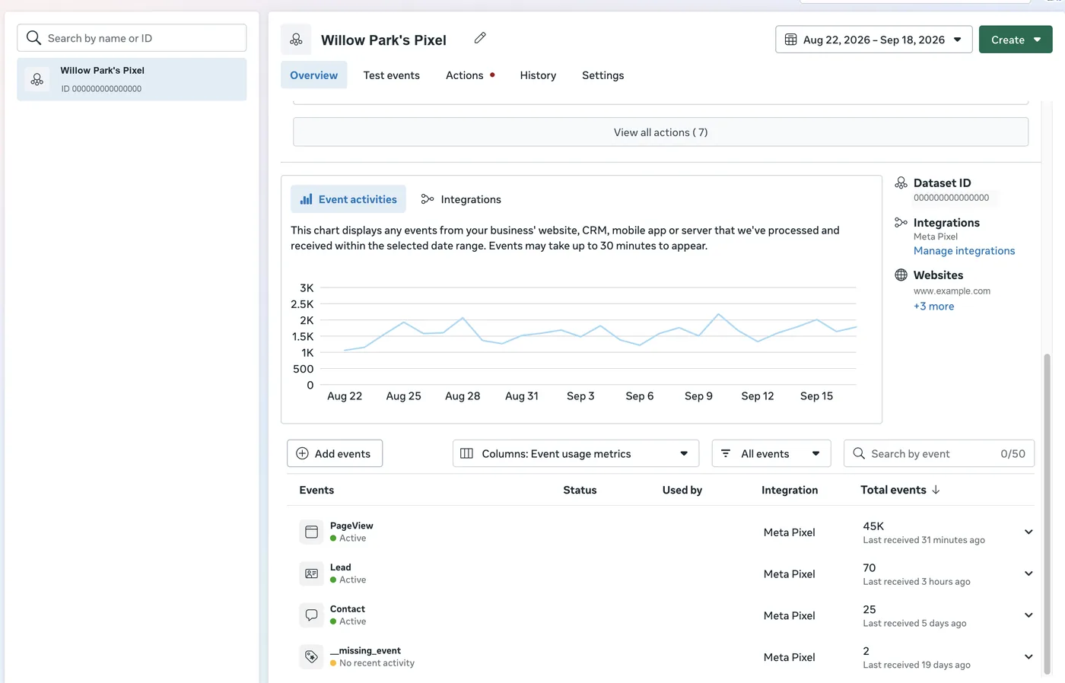The width and height of the screenshot is (1065, 683).
Task: Follow the Manage integrations link
Action: tap(964, 251)
